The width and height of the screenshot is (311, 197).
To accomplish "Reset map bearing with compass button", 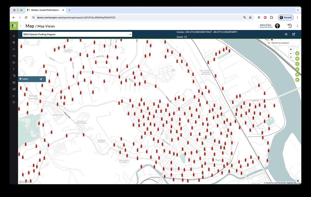I will click(x=291, y=58).
